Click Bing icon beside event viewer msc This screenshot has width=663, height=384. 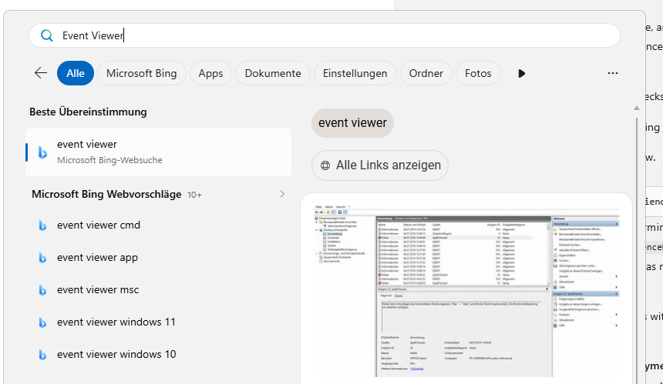pyautogui.click(x=42, y=290)
